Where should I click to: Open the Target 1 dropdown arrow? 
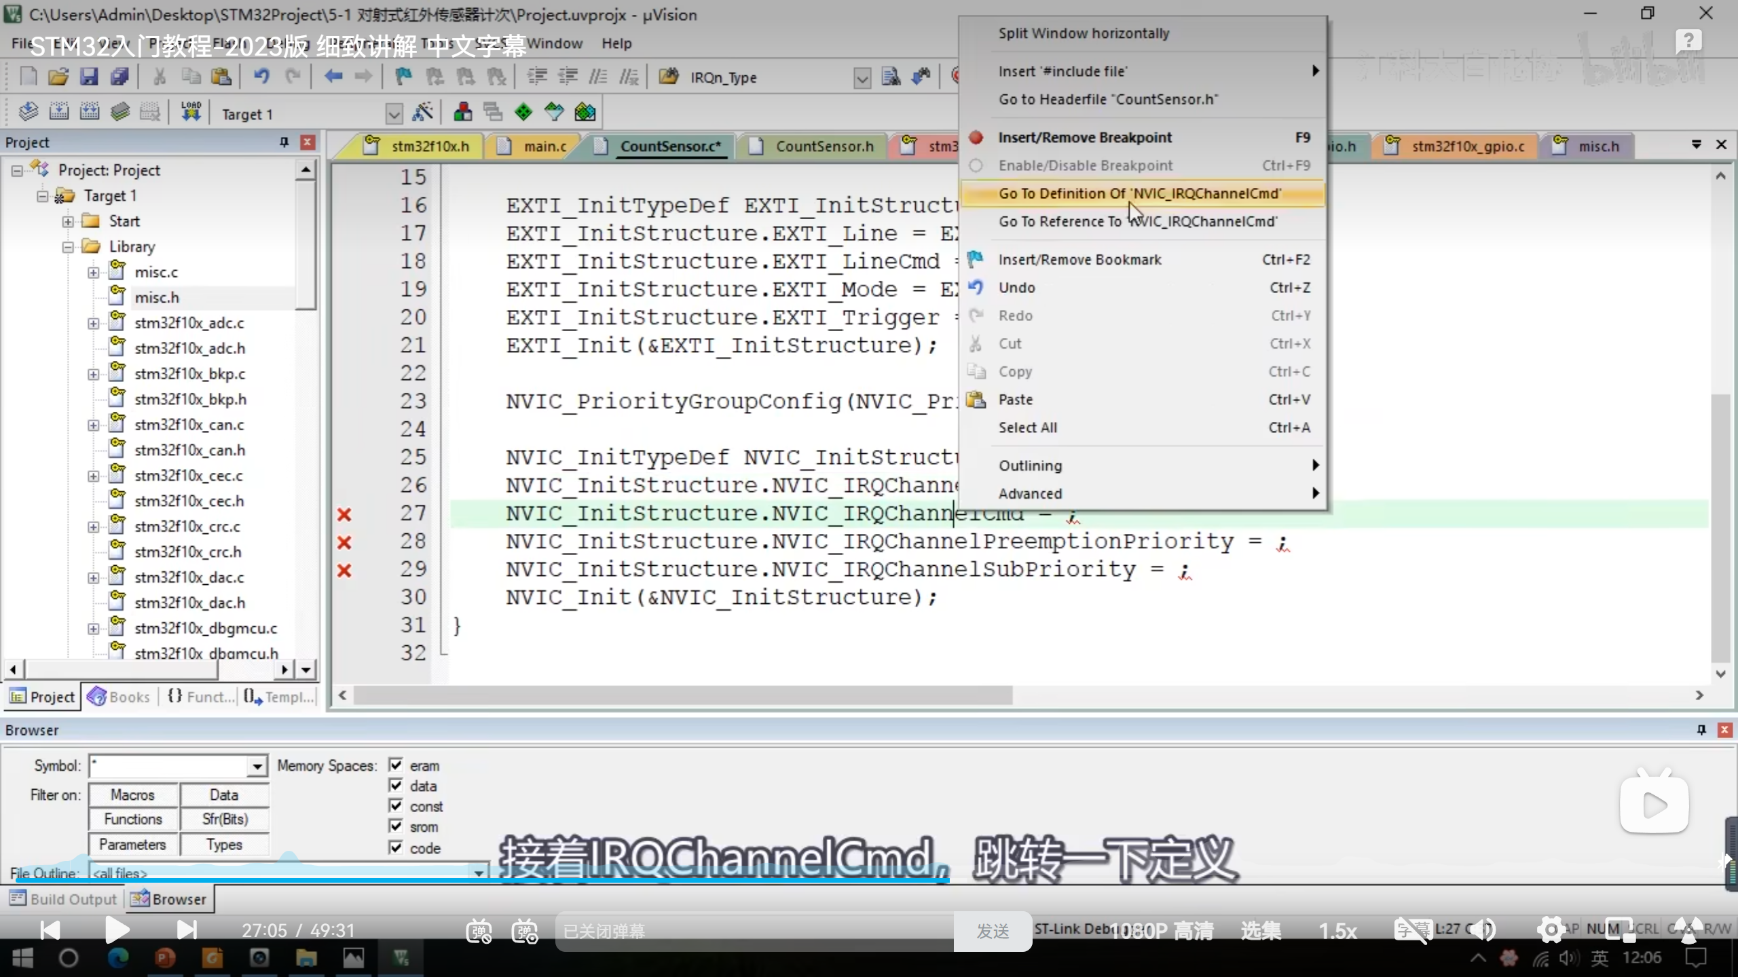point(394,114)
